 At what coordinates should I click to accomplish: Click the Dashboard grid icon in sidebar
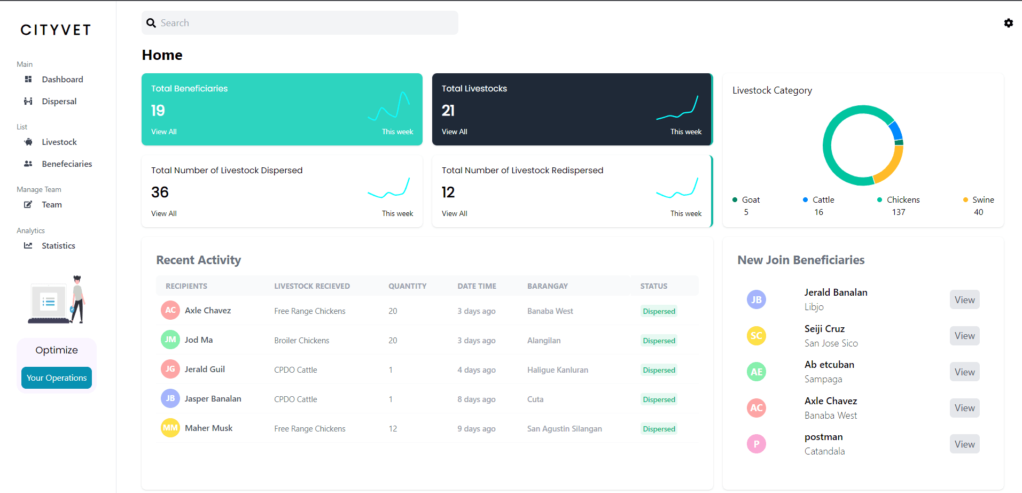click(x=28, y=79)
